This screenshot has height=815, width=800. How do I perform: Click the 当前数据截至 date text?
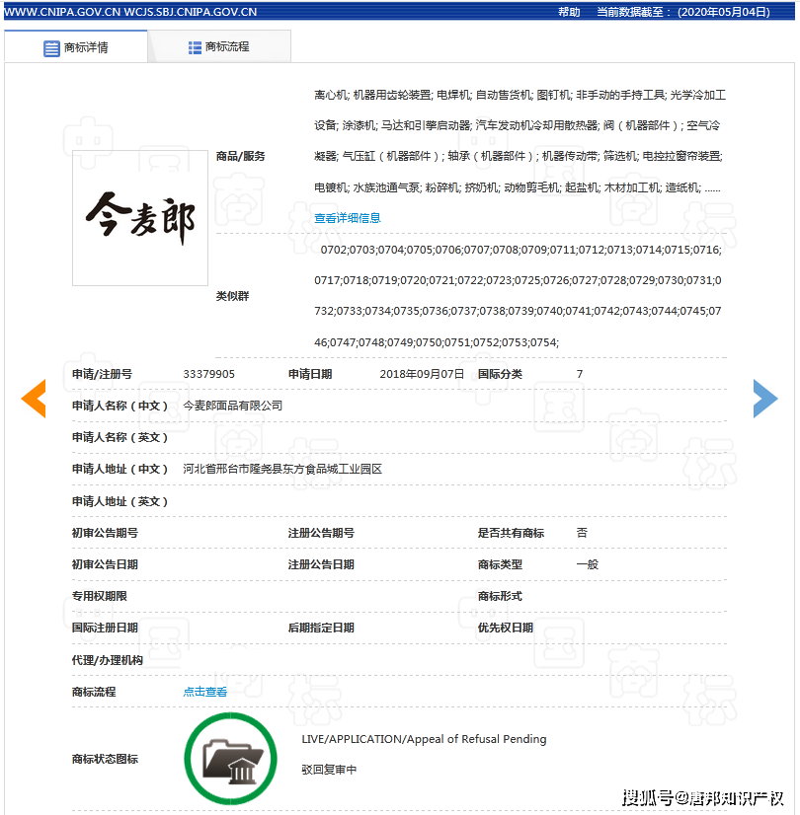click(x=683, y=12)
